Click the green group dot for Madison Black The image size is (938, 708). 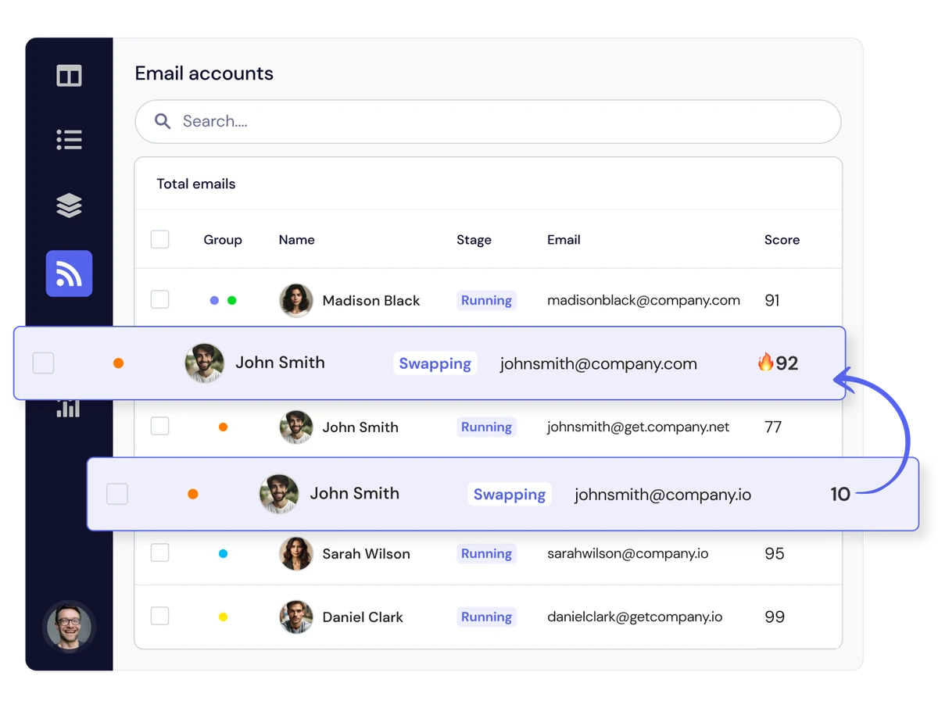click(231, 300)
